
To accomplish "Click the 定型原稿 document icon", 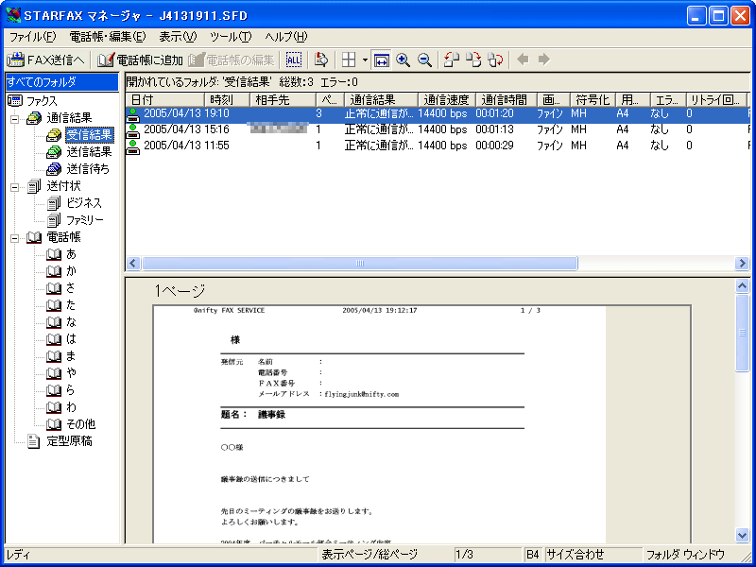I will 34,441.
